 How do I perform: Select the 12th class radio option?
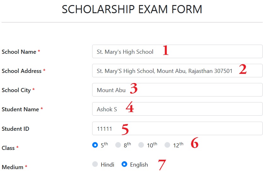(x=167, y=145)
